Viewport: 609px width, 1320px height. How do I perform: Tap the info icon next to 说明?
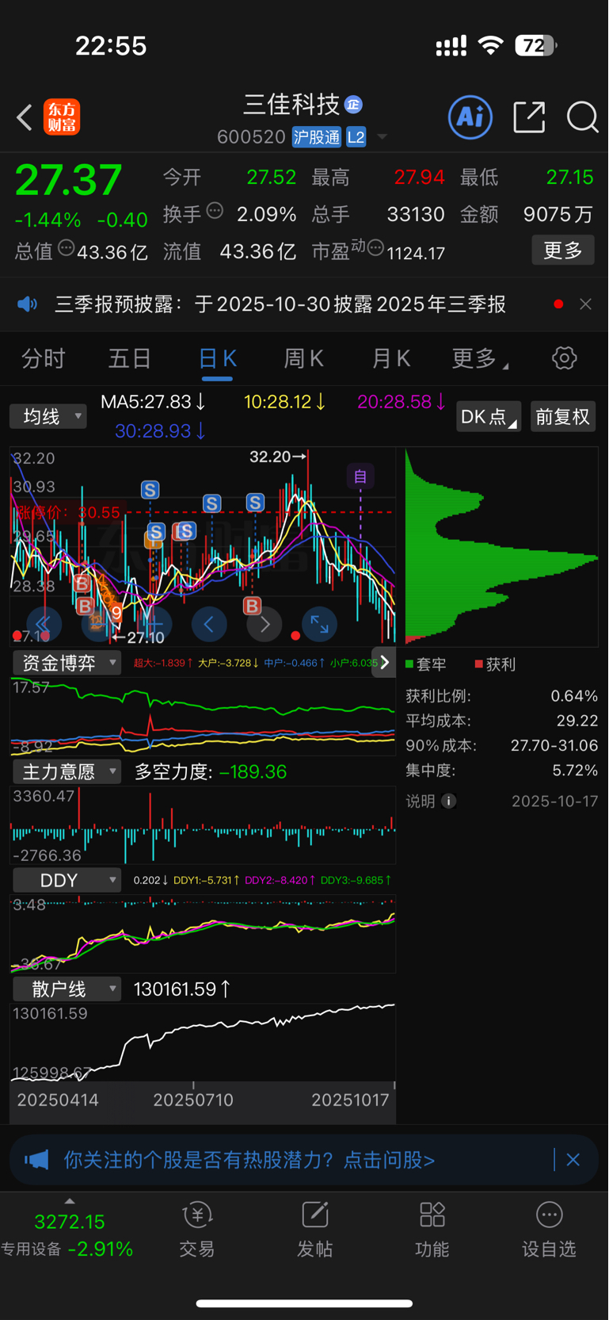click(448, 802)
